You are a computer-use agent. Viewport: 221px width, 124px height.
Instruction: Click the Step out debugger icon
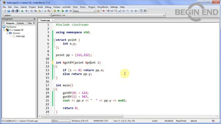click(120, 11)
